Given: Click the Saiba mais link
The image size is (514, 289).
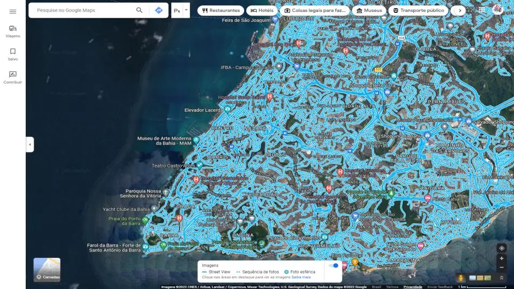Looking at the screenshot, I should pos(301,277).
